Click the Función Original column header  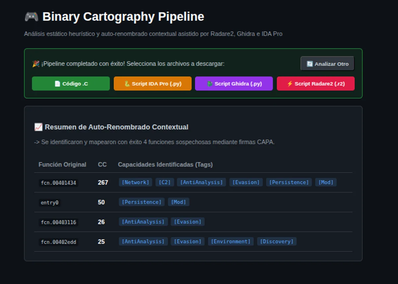(x=62, y=164)
